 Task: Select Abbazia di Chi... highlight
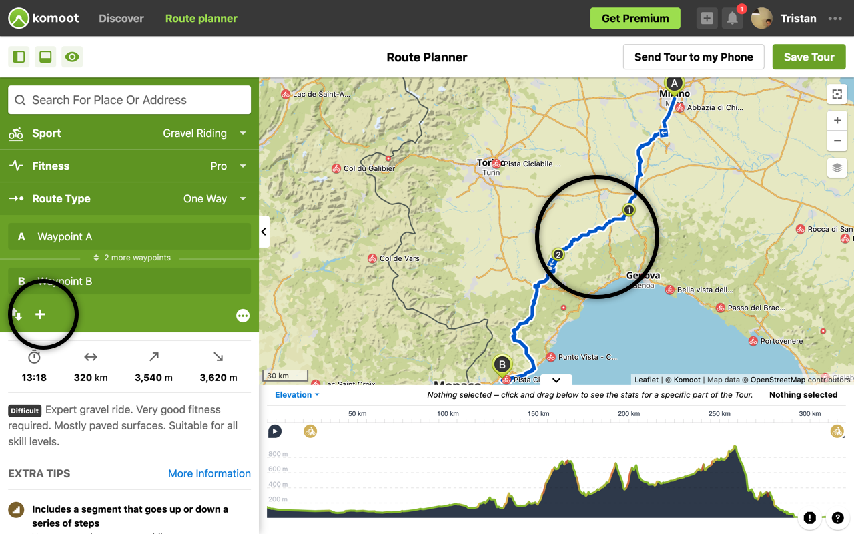[708, 107]
